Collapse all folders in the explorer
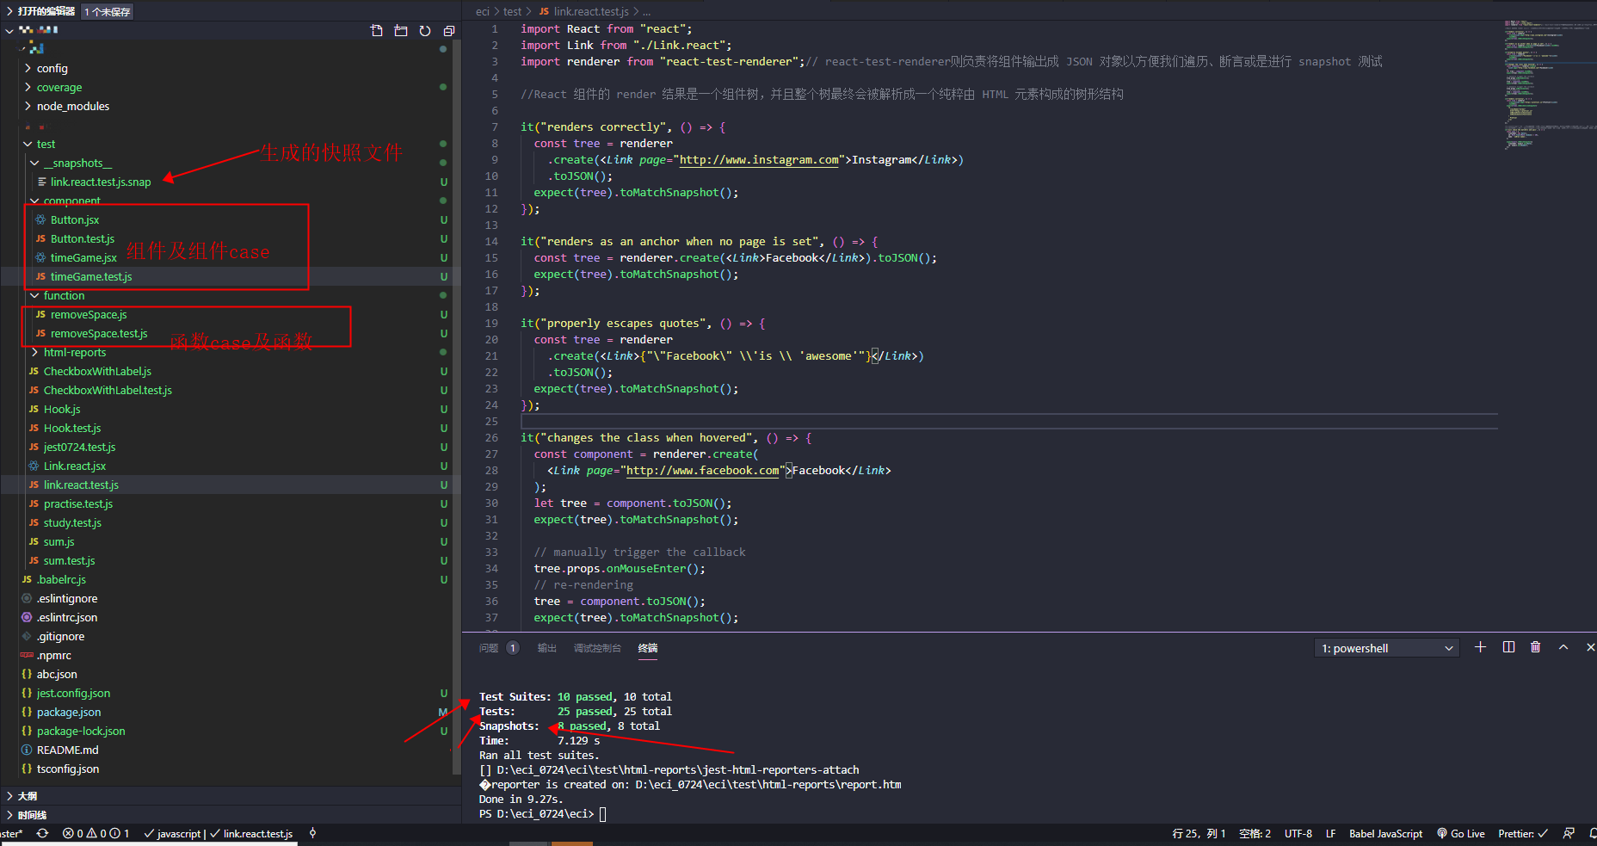The height and width of the screenshot is (846, 1597). [x=449, y=31]
